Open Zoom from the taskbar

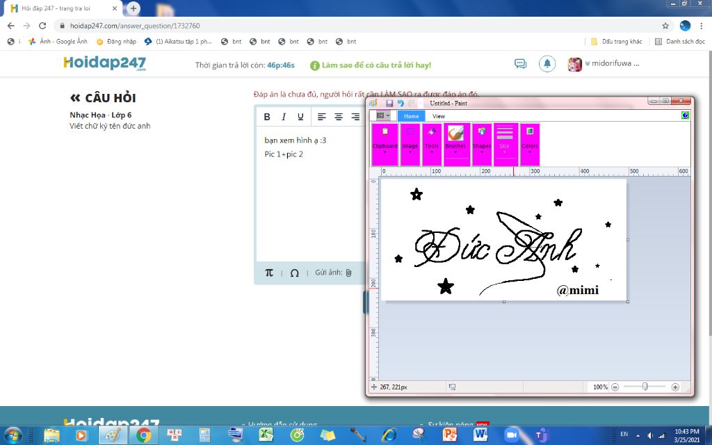[511, 435]
